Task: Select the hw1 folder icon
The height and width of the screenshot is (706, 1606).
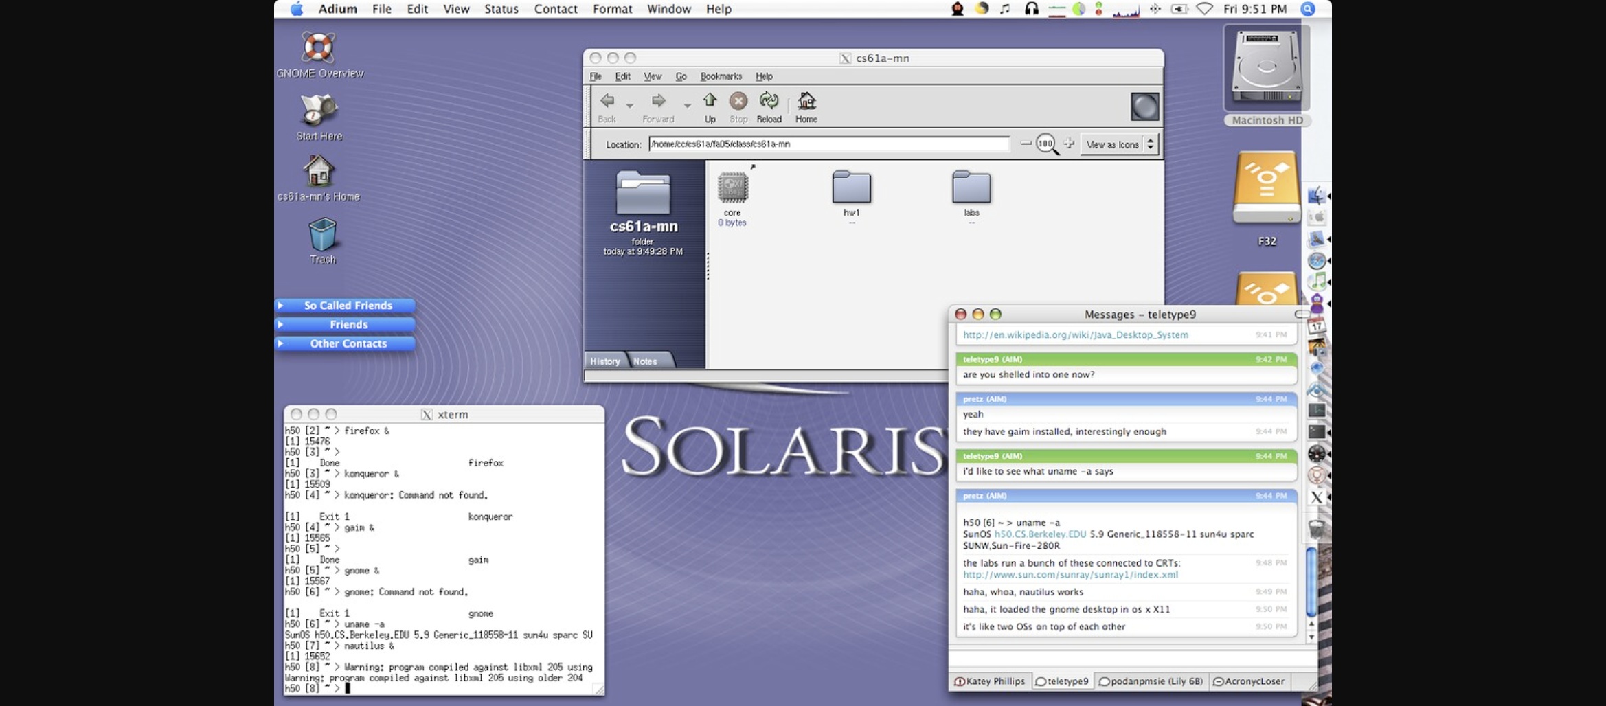Action: click(x=852, y=187)
